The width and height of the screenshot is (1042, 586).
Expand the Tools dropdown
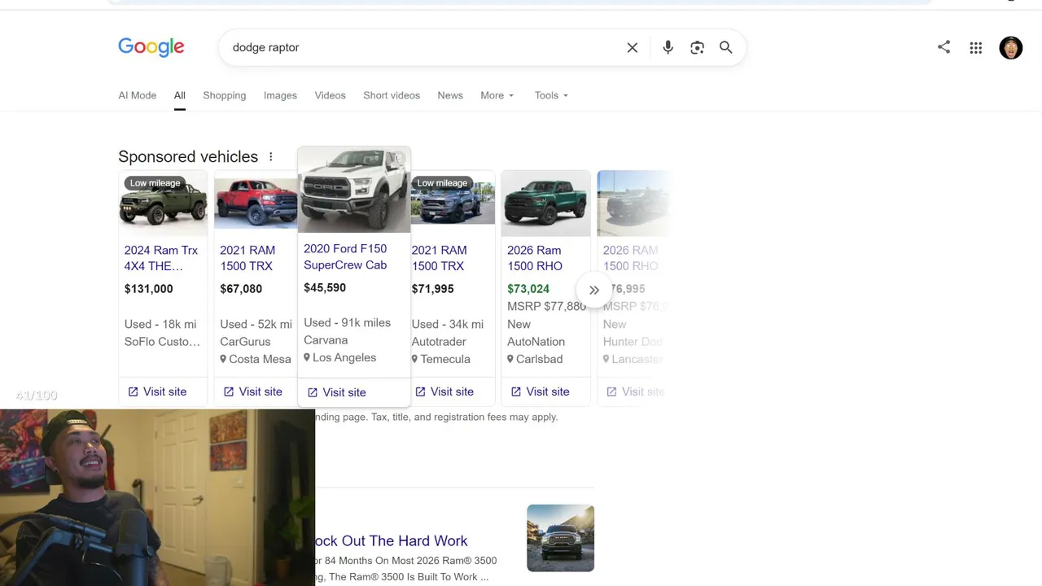551,95
